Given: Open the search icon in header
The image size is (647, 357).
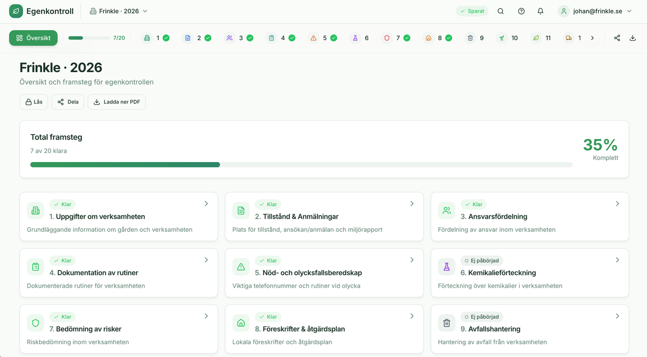Looking at the screenshot, I should pos(501,11).
